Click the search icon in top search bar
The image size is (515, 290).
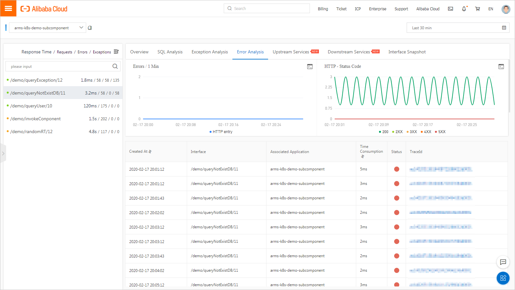pyautogui.click(x=230, y=8)
